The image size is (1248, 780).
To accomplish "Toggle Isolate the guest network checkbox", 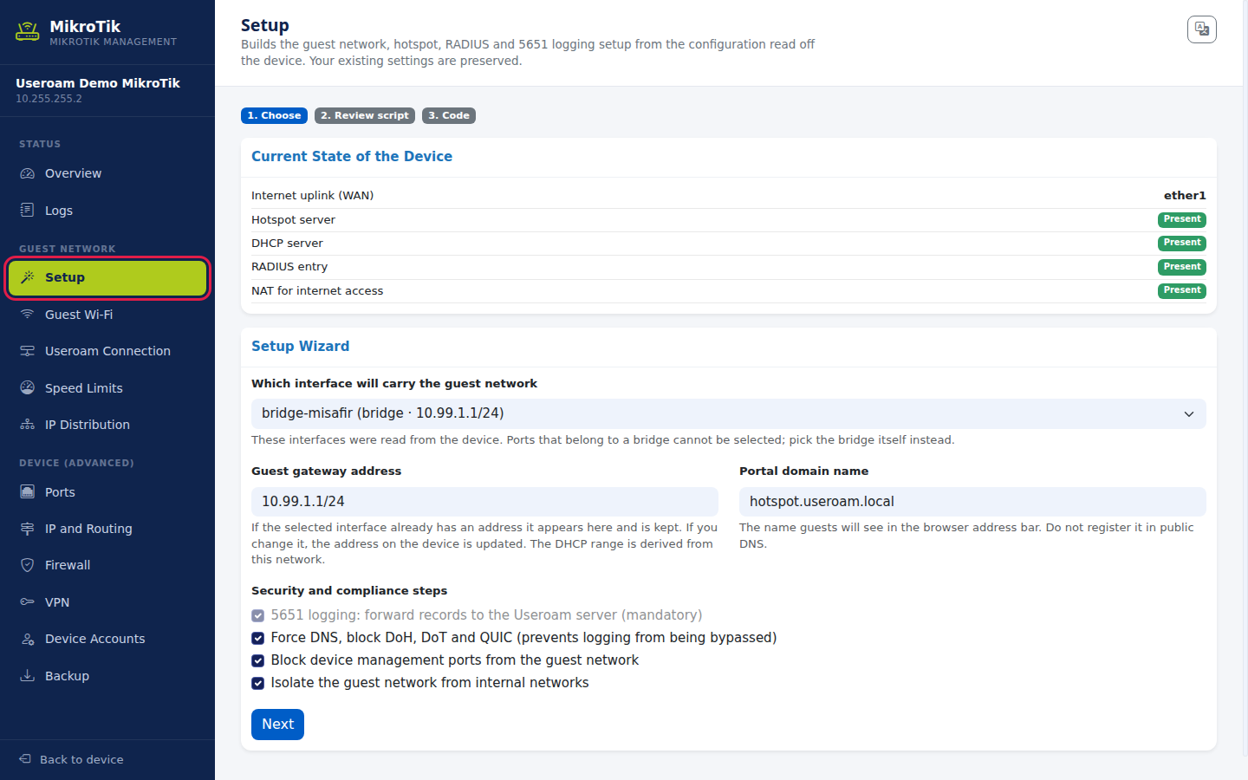I will click(258, 683).
